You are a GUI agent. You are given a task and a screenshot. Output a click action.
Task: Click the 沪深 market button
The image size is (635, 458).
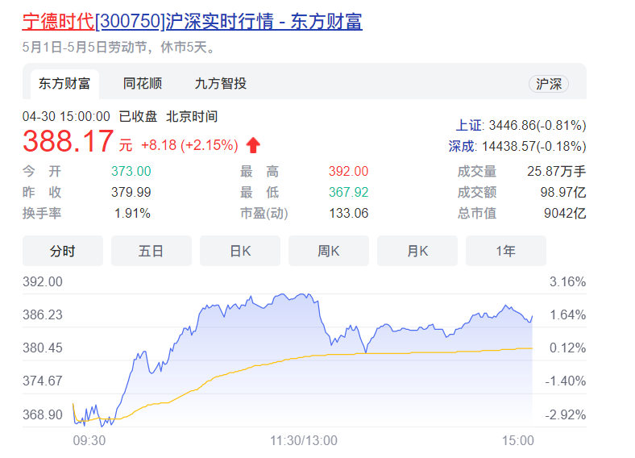click(549, 84)
